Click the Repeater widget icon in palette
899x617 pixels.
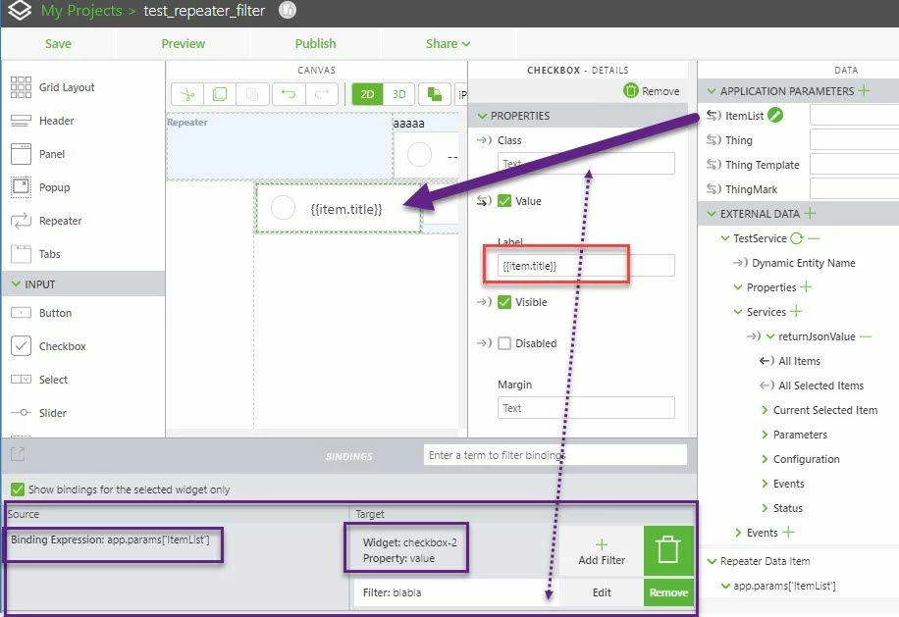[22, 221]
